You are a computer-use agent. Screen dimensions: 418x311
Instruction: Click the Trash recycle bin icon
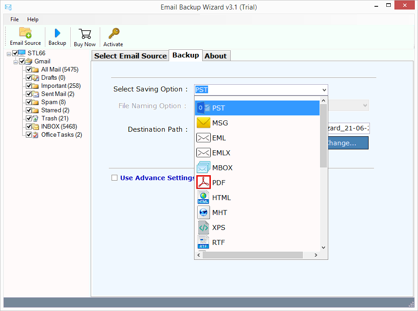point(35,119)
